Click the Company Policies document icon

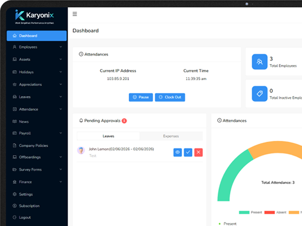pos(15,145)
